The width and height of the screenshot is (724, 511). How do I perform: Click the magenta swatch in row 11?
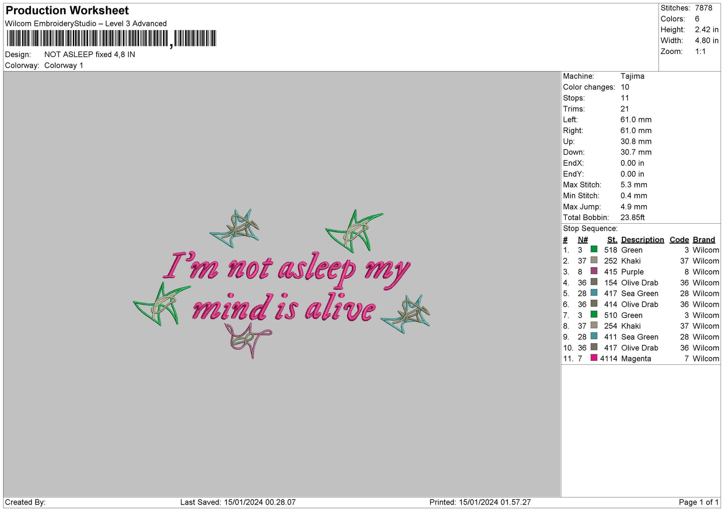pyautogui.click(x=594, y=358)
